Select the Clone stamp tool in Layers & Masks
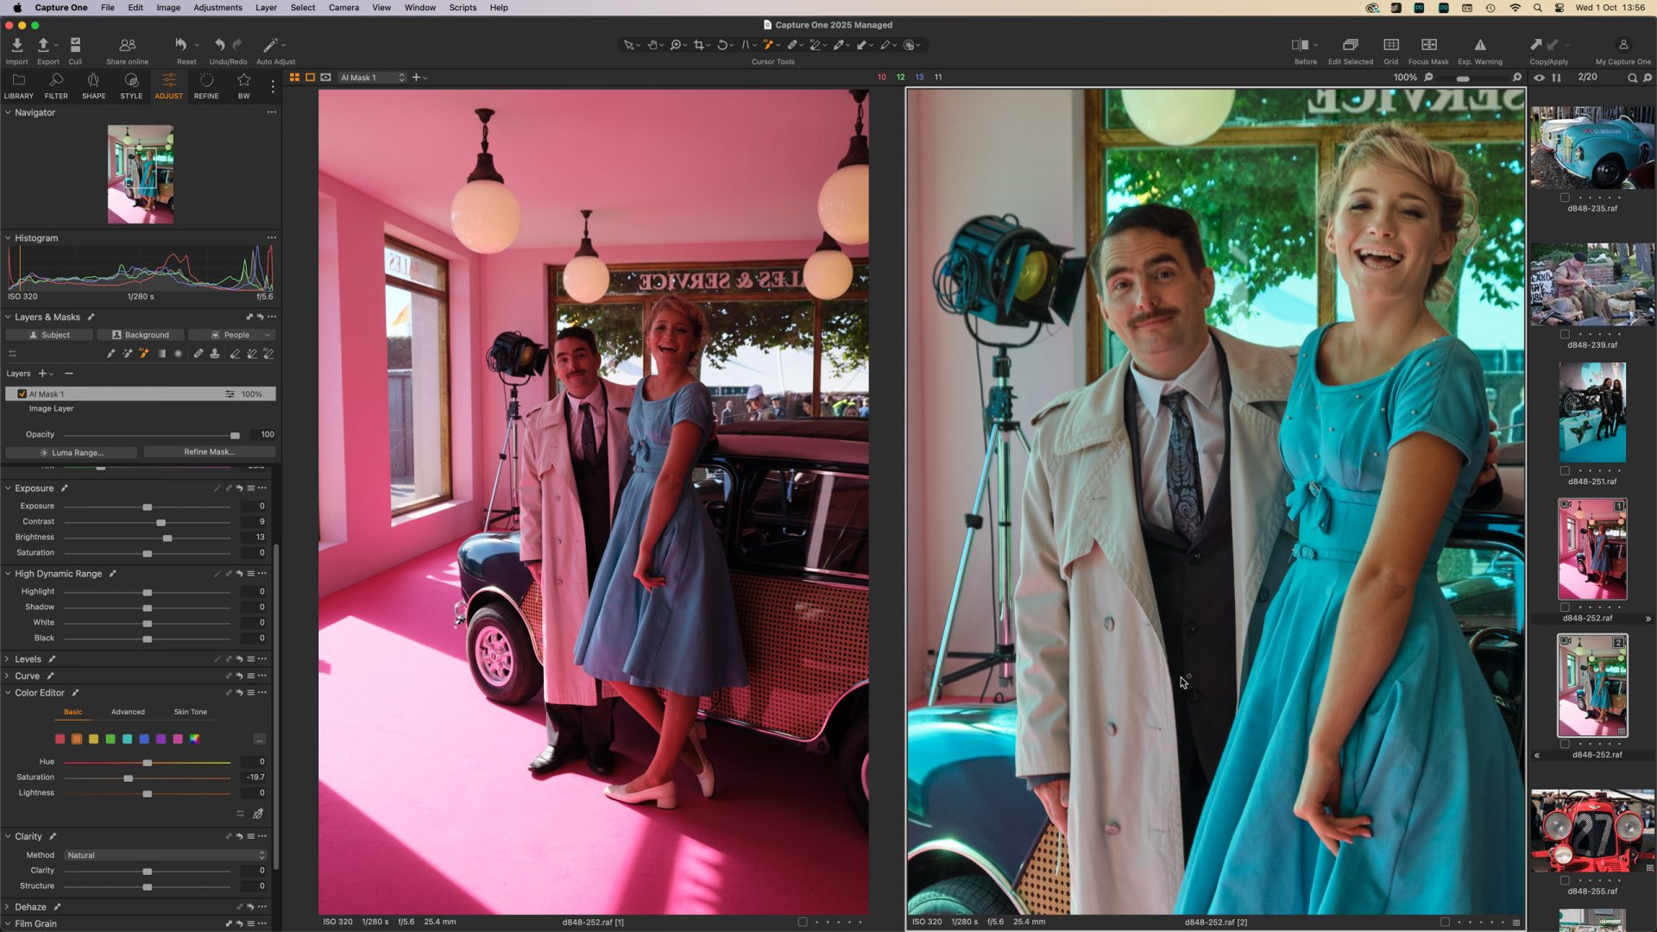The width and height of the screenshot is (1657, 932). tap(214, 354)
